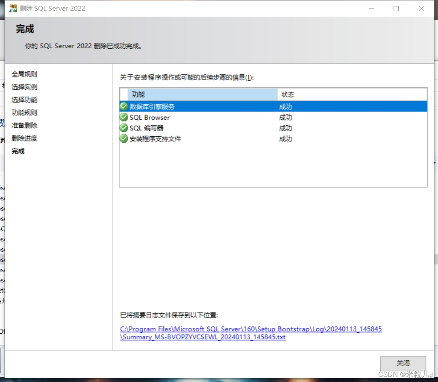Select the 准备删除 step in sidebar
This screenshot has height=382, width=438.
[x=24, y=125]
